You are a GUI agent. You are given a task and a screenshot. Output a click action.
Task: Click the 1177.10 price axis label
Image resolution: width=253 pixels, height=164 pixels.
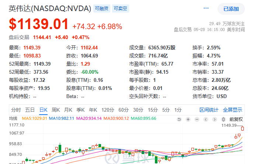(17, 125)
